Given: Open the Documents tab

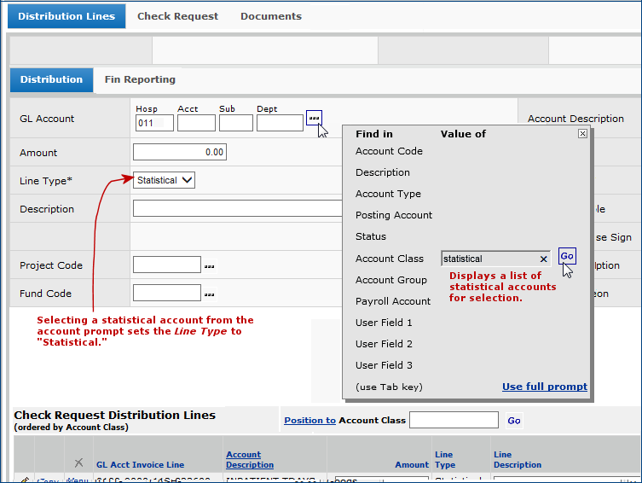Looking at the screenshot, I should 270,16.
